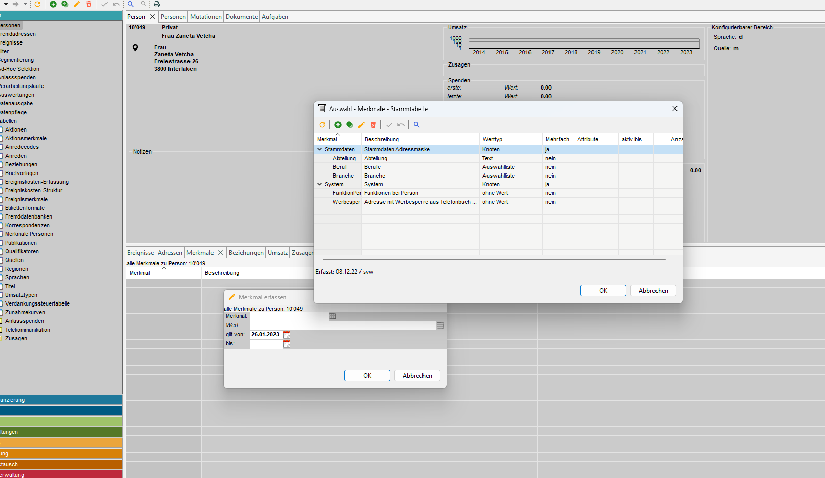Viewport: 825px width, 478px height.
Task: Click into the Wert input field
Action: point(342,325)
